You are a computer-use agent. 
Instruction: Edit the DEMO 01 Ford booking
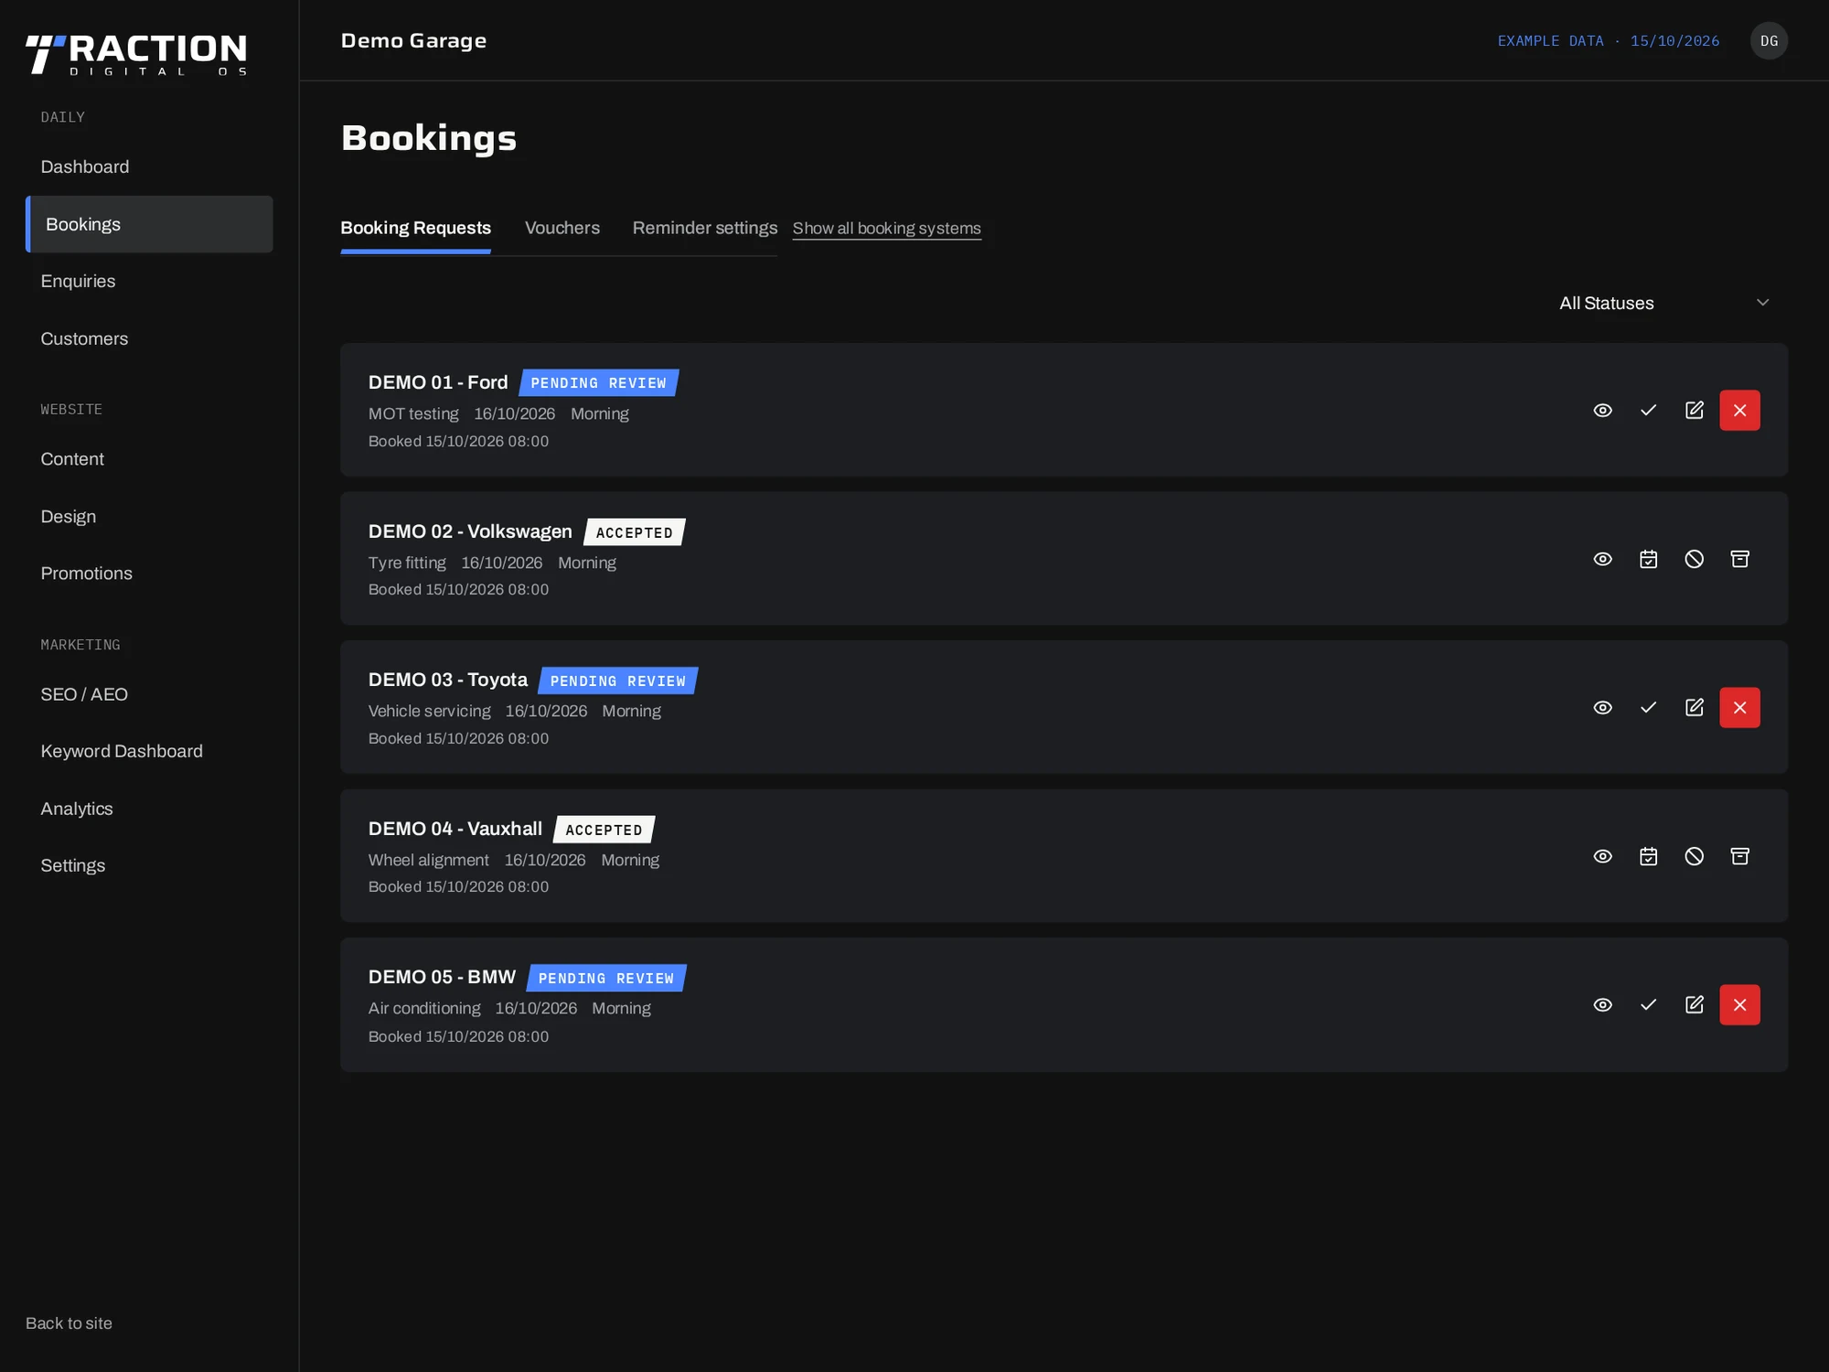(1694, 410)
